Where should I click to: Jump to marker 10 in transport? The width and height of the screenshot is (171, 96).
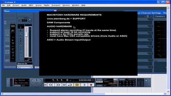click(x=134, y=83)
